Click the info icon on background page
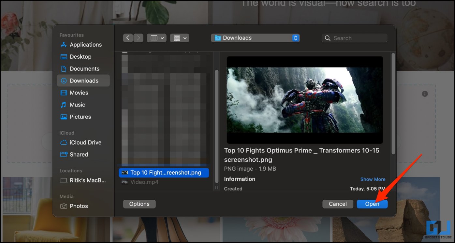 pos(425,94)
